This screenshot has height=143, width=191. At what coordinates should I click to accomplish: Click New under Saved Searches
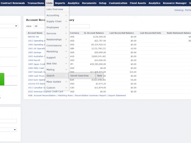coord(100,76)
